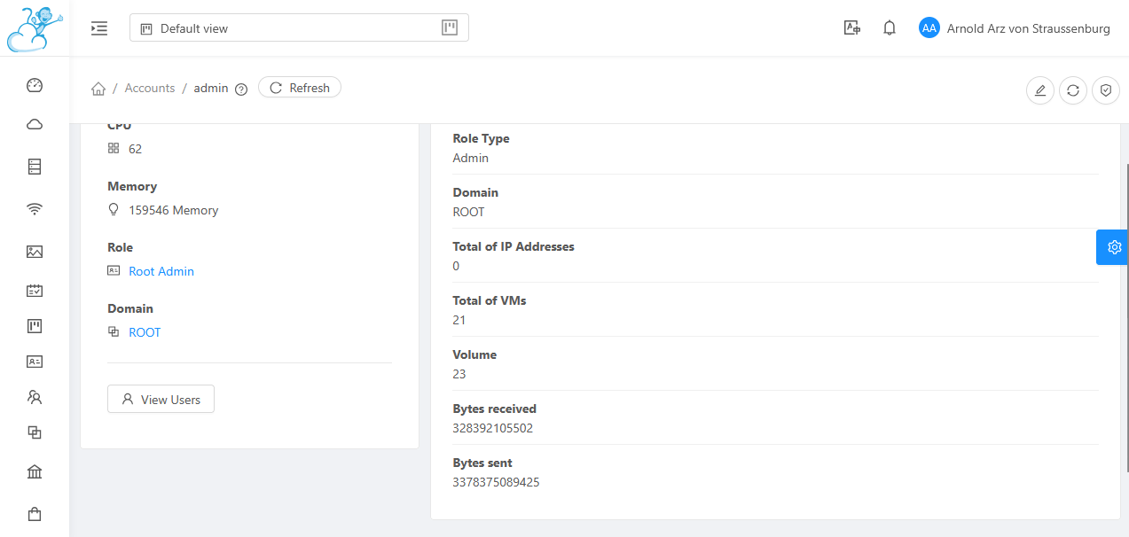Toggle the blue gear settings panel on the right
The height and width of the screenshot is (537, 1129).
point(1112,247)
